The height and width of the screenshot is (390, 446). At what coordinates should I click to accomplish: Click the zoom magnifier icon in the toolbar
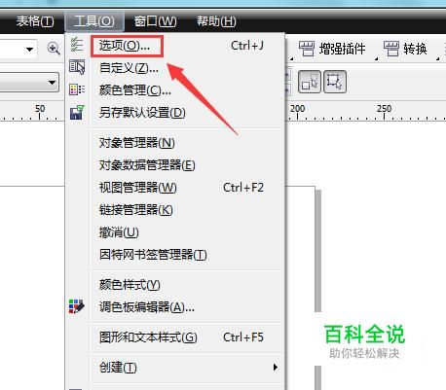[54, 49]
